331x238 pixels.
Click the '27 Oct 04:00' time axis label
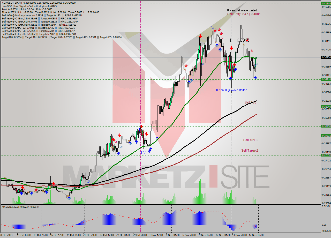point(123,235)
